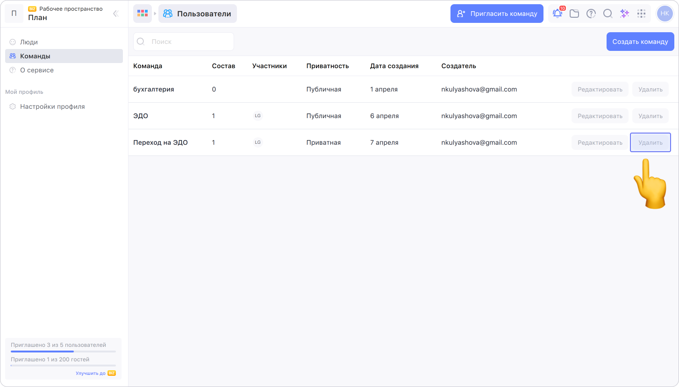Open the AI sparkles icon
The width and height of the screenshot is (679, 387).
(x=624, y=14)
